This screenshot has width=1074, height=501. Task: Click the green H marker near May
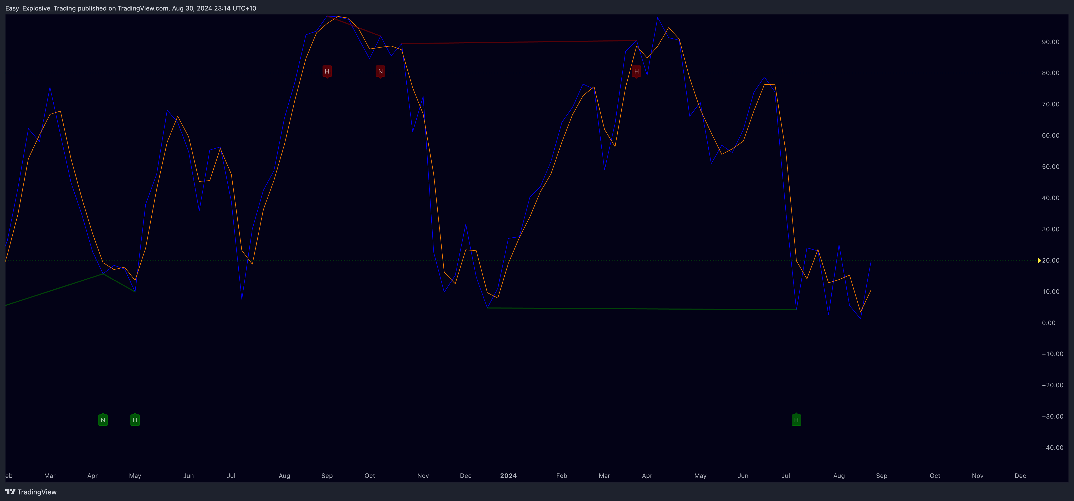coord(135,420)
